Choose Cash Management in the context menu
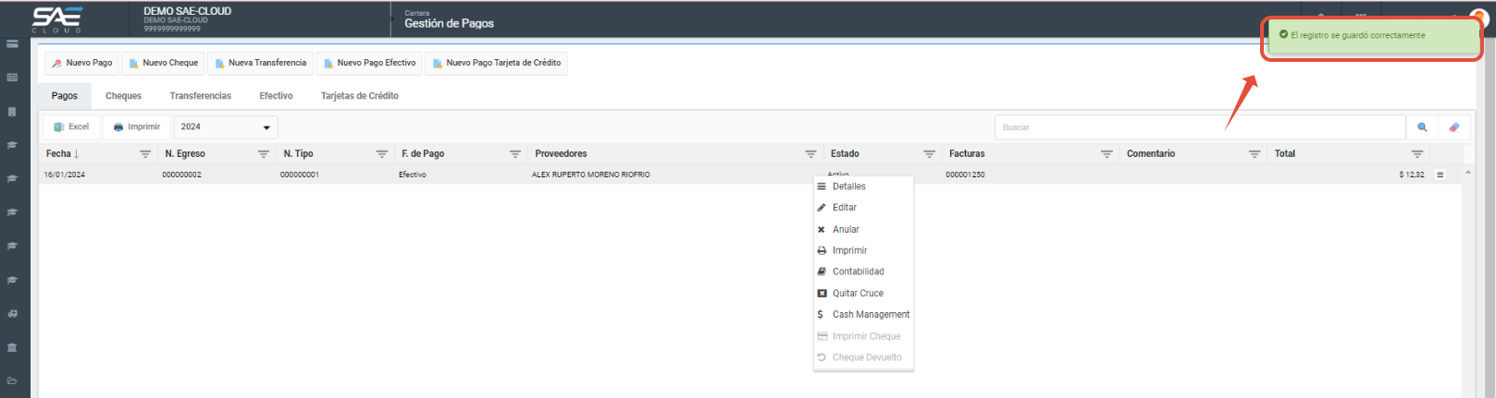Image resolution: width=1496 pixels, height=398 pixels. tap(863, 315)
